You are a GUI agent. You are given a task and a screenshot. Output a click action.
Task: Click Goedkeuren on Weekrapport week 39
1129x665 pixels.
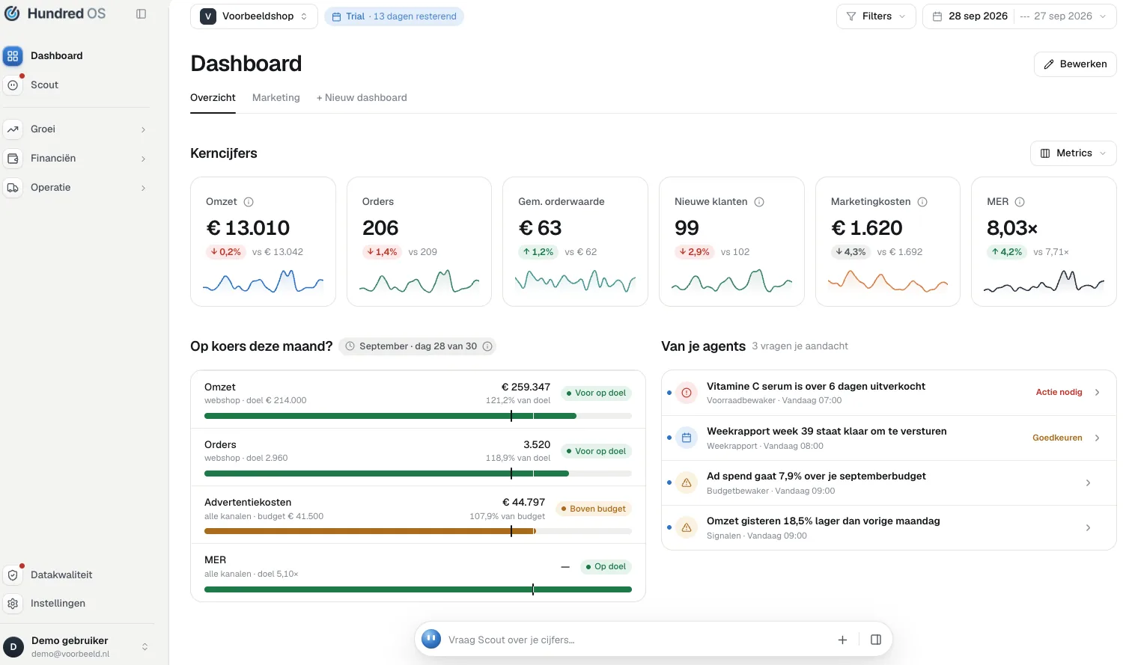(x=1057, y=438)
